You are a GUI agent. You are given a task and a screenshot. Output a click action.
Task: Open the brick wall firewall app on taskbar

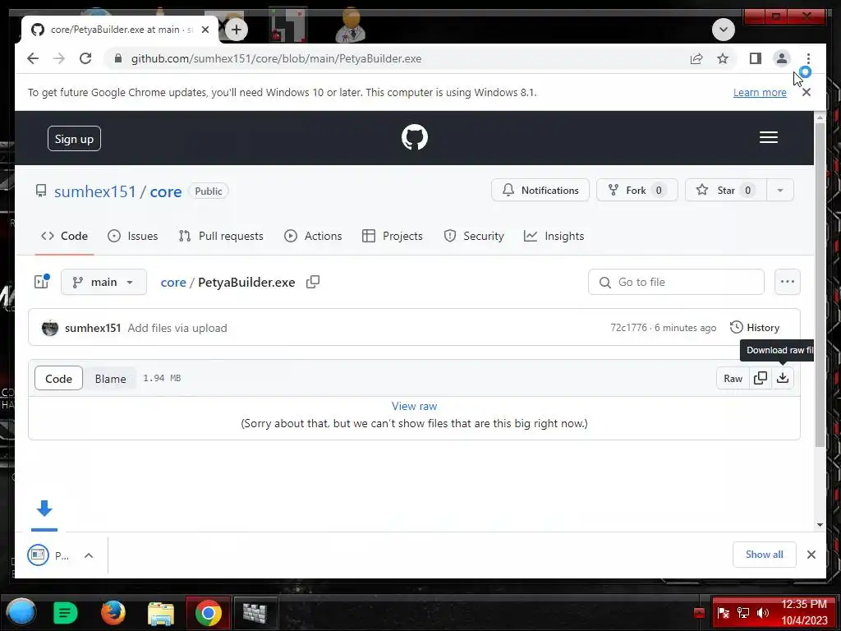pos(255,613)
